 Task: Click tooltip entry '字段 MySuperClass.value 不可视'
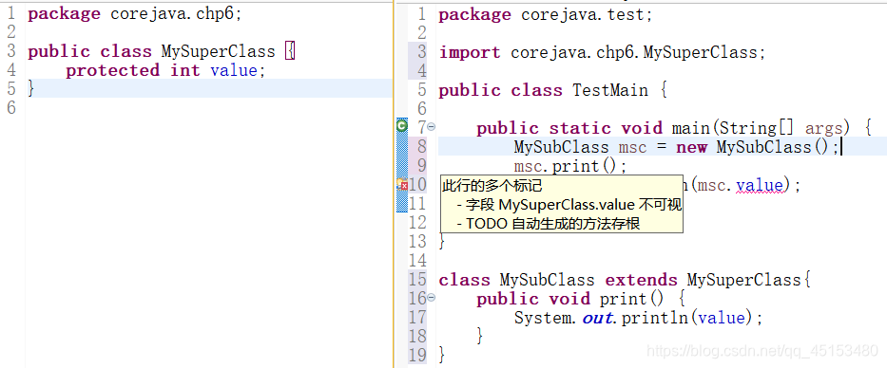click(573, 205)
